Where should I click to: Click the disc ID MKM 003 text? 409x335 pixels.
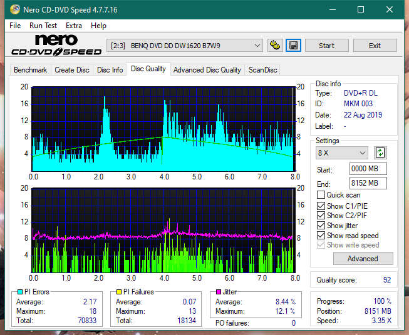pos(358,104)
